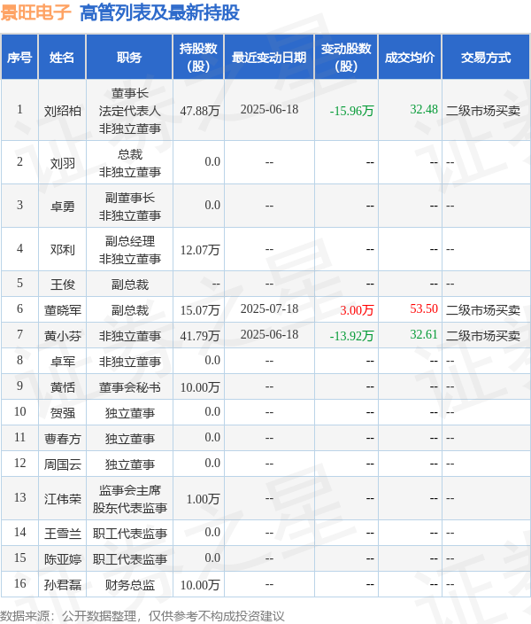Image resolution: width=531 pixels, height=624 pixels.
Task: Click the name 邓利
Action: [63, 250]
